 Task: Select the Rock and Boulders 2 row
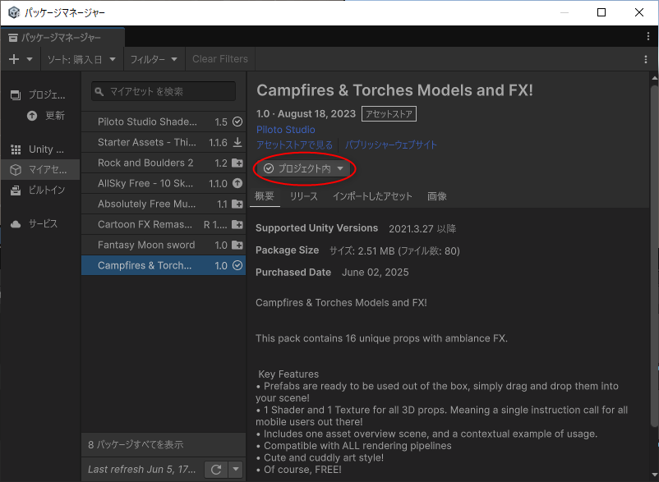[164, 163]
